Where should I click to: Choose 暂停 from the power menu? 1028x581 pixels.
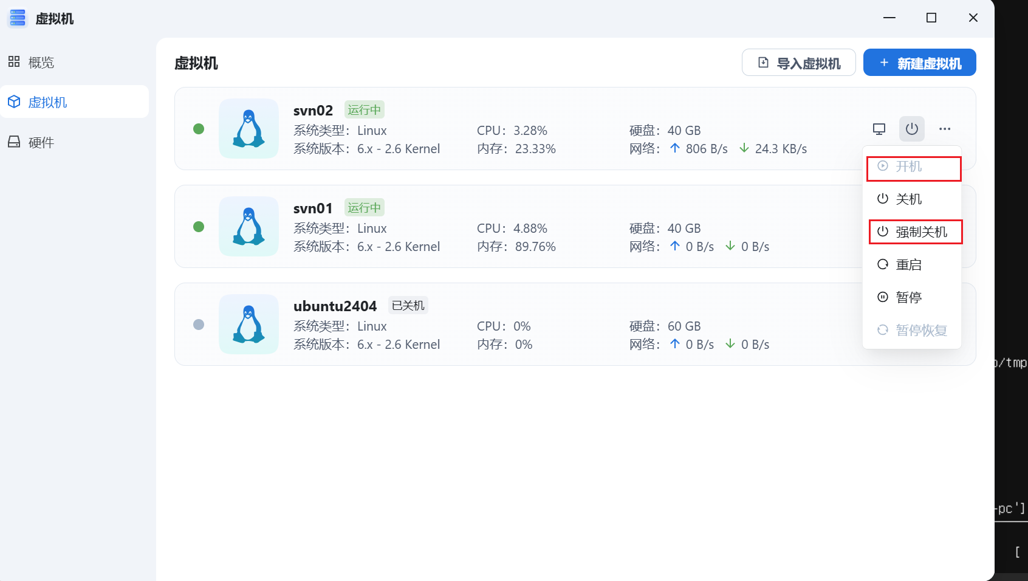pyautogui.click(x=912, y=297)
